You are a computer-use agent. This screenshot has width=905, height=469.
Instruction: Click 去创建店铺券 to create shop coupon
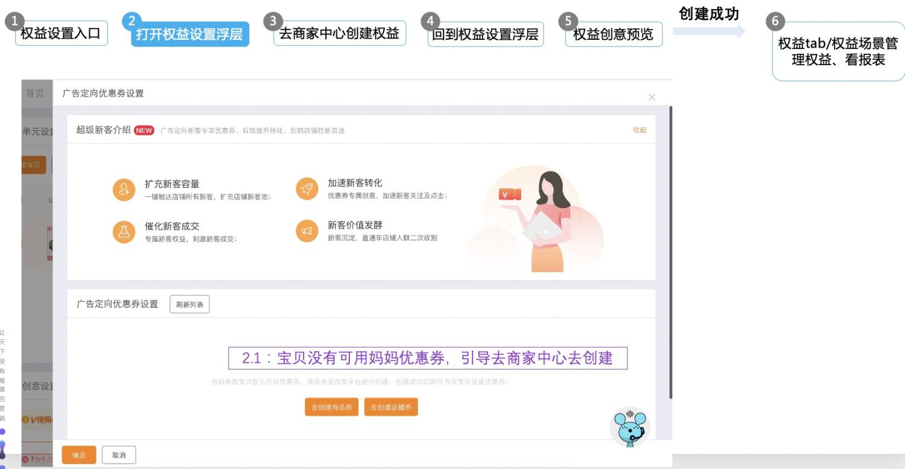point(391,407)
